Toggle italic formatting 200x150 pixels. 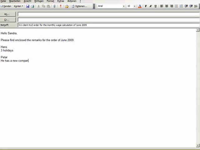pos(151,6)
